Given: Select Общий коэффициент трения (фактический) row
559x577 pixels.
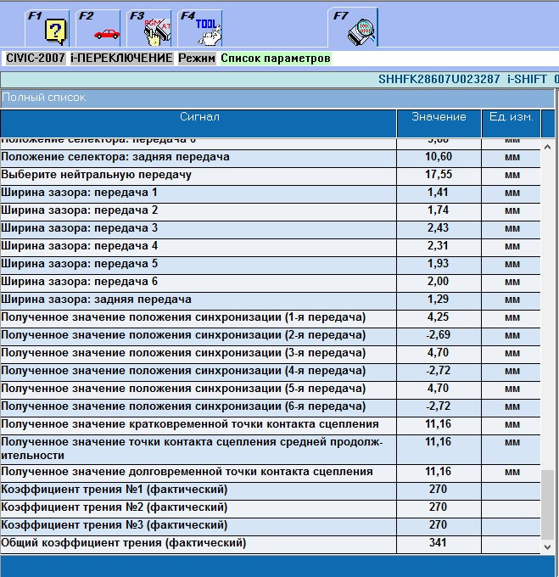Looking at the screenshot, I should tap(271, 544).
